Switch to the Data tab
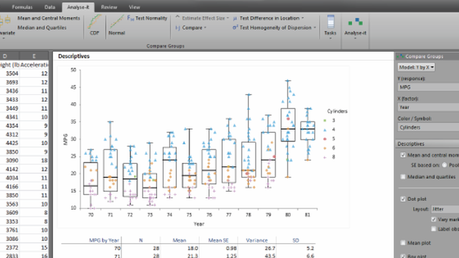The height and width of the screenshot is (258, 459). tap(50, 7)
